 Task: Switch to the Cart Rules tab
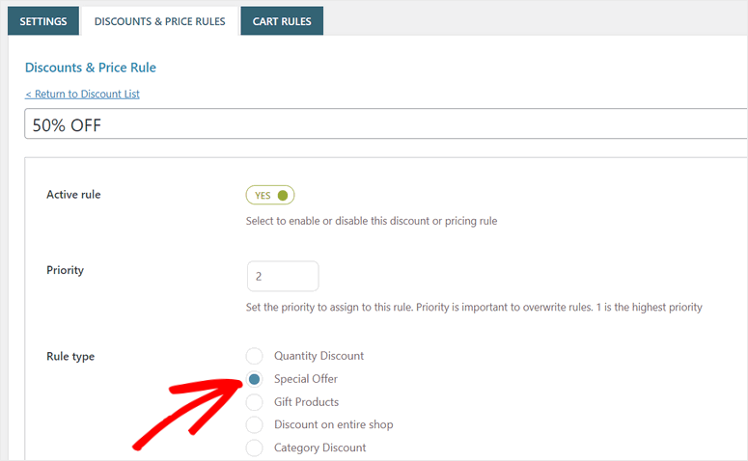point(282,21)
